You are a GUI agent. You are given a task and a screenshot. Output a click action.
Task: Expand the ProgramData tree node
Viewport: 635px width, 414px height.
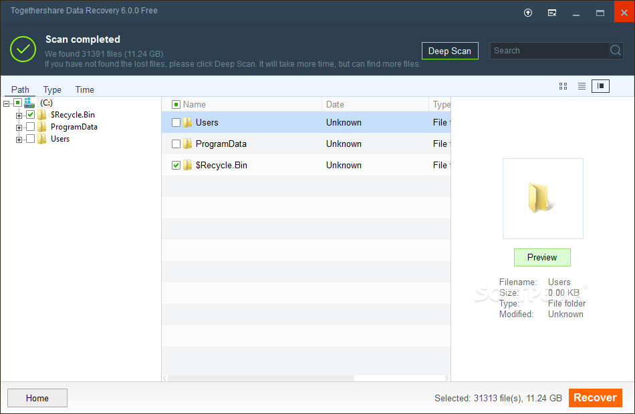pos(19,128)
